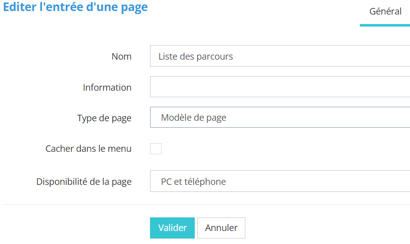Image resolution: width=410 pixels, height=244 pixels.
Task: Click the empty Information text field
Action: point(280,87)
